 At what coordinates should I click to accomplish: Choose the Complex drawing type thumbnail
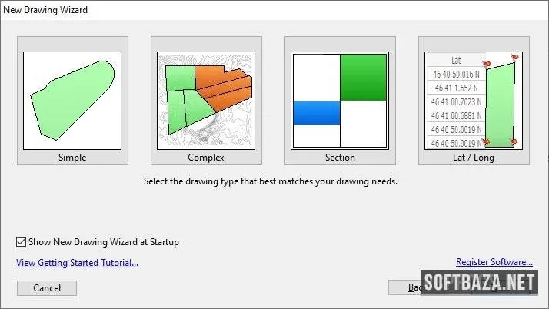206,101
